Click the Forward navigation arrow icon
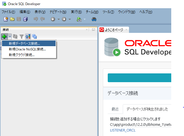184x136 pixels. pos(64,19)
